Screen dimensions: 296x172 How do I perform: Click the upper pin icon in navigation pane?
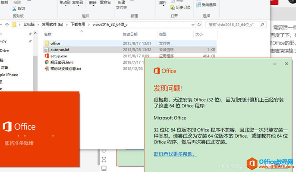[30, 34]
